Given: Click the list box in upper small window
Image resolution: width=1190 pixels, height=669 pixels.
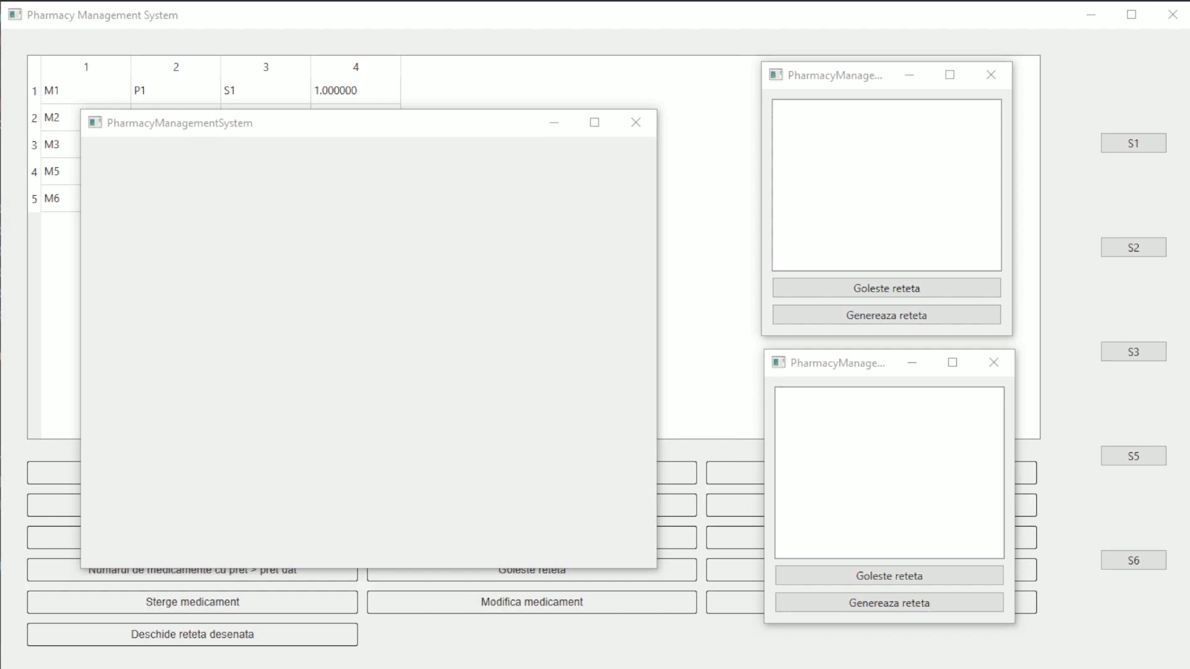Looking at the screenshot, I should (886, 185).
